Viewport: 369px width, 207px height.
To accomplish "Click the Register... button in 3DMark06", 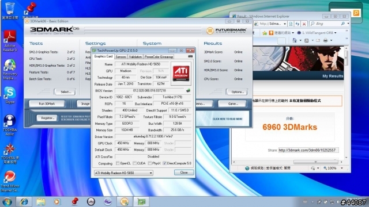I will (47, 118).
